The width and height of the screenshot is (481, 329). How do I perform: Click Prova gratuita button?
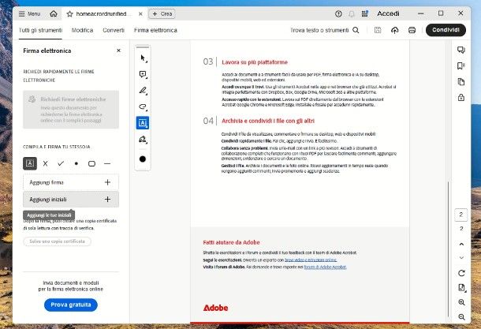point(71,305)
